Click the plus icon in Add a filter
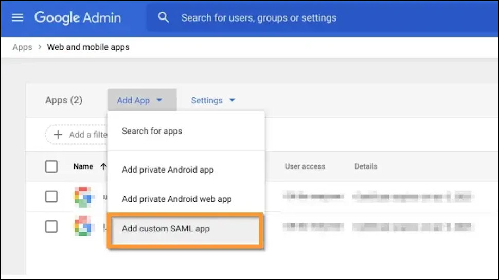This screenshot has height=280, width=499. click(58, 135)
